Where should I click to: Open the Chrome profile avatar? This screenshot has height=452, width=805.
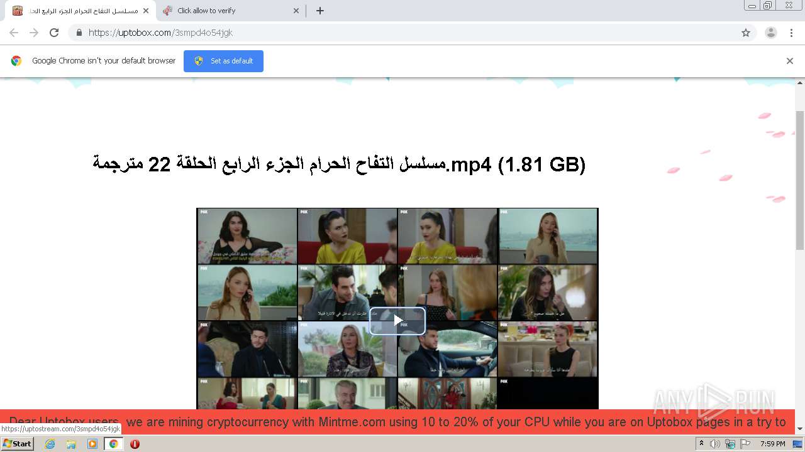(x=771, y=33)
